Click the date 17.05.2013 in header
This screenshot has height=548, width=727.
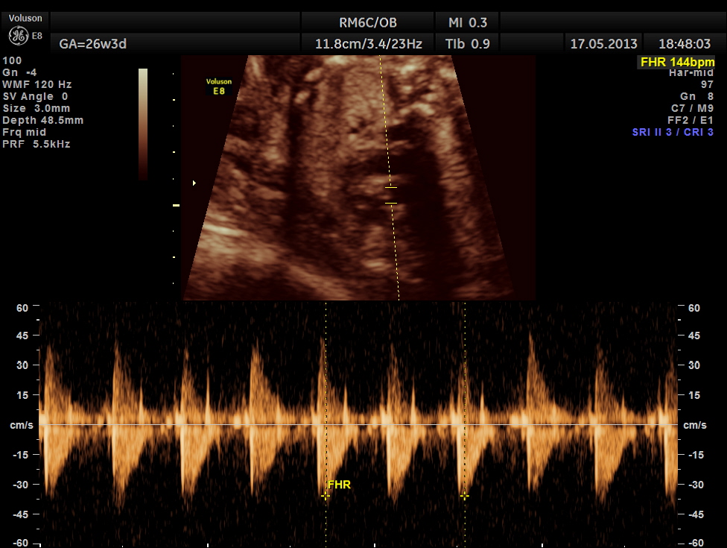coord(603,44)
